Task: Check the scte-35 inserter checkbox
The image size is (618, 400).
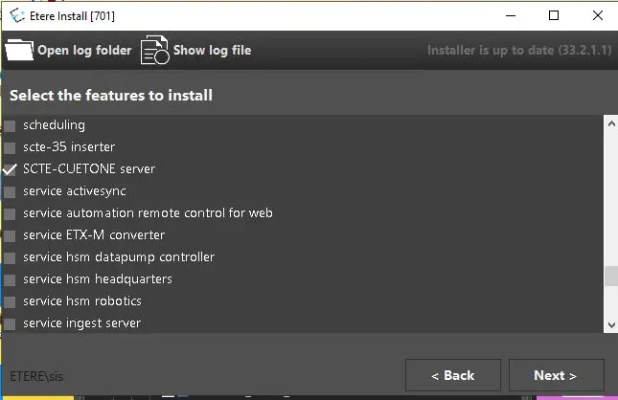Action: [x=11, y=147]
